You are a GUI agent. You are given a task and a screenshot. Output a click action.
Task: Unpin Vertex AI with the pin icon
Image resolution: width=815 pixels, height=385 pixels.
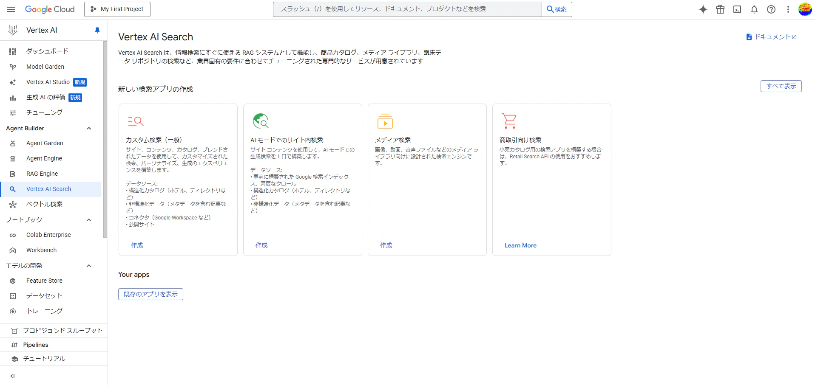pos(97,30)
